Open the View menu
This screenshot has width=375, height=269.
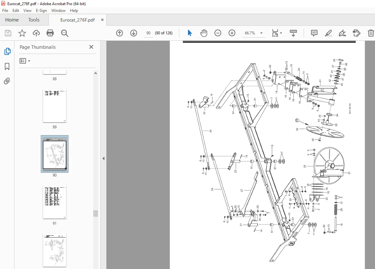point(27,11)
